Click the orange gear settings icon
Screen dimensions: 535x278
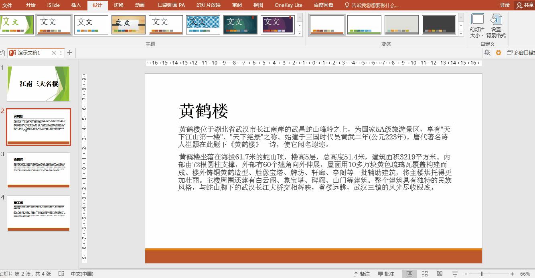coord(498,52)
